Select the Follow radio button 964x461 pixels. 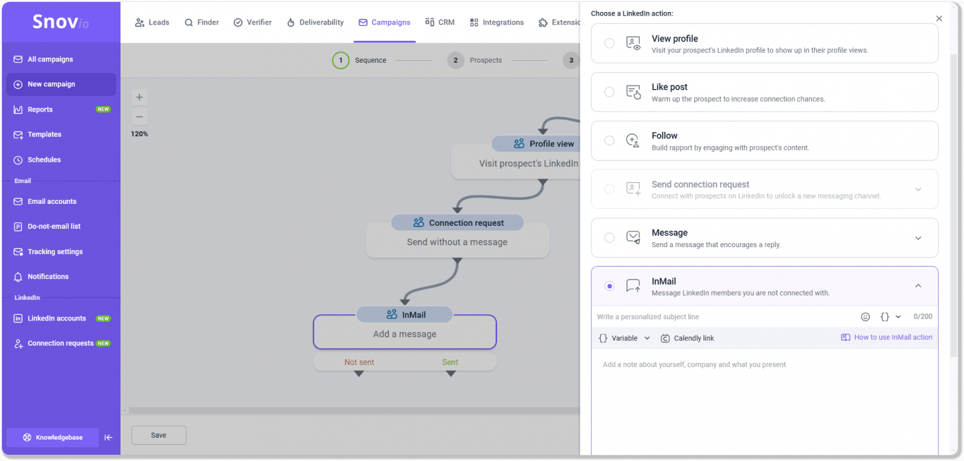pyautogui.click(x=609, y=140)
